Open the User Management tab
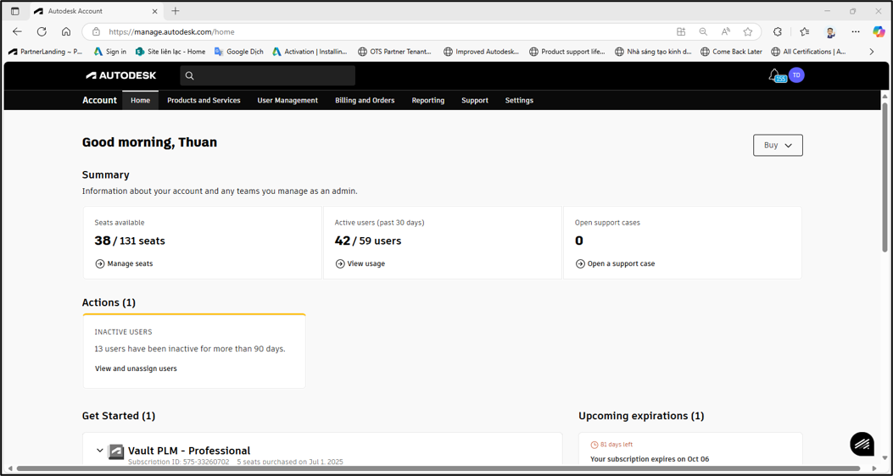Image resolution: width=893 pixels, height=476 pixels. (287, 100)
